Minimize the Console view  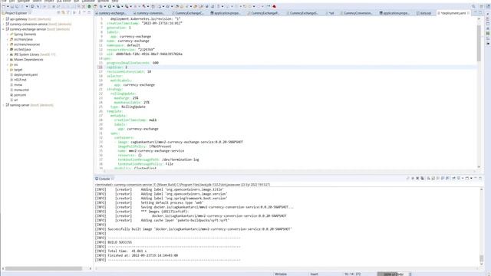point(476,179)
